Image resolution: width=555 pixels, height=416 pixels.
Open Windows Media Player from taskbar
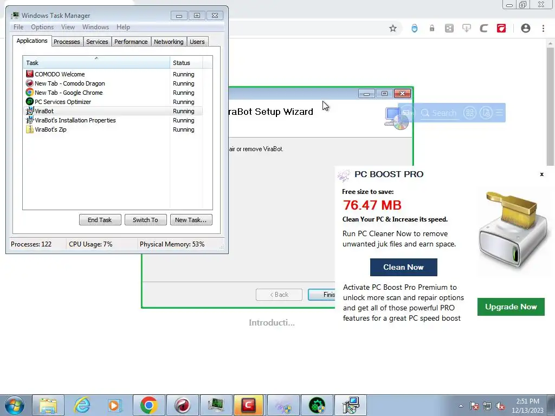[115, 405]
